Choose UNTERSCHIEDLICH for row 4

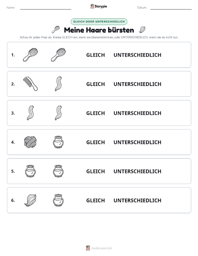coord(137,142)
